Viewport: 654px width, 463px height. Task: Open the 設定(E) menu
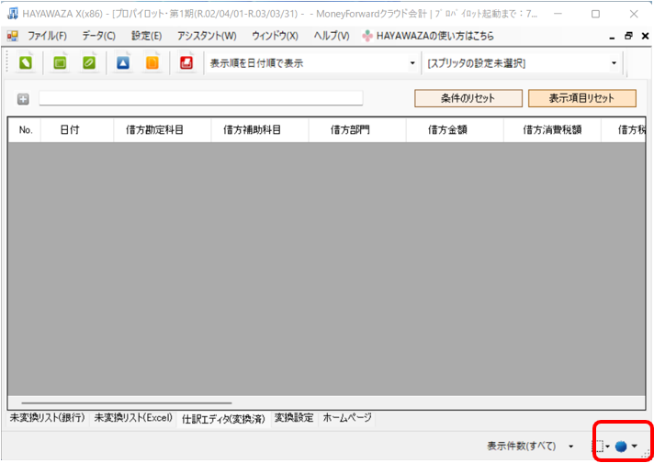click(146, 37)
